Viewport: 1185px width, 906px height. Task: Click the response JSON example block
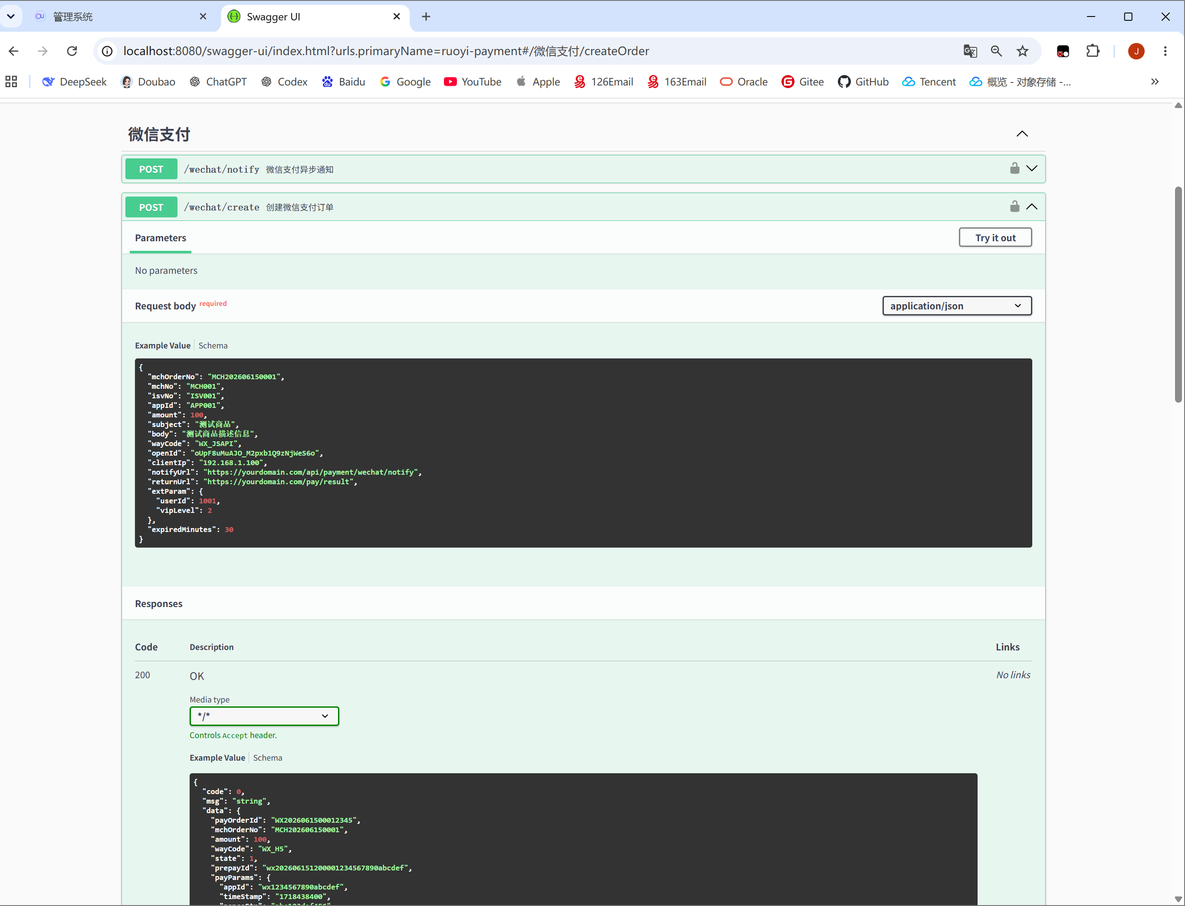pyautogui.click(x=583, y=839)
